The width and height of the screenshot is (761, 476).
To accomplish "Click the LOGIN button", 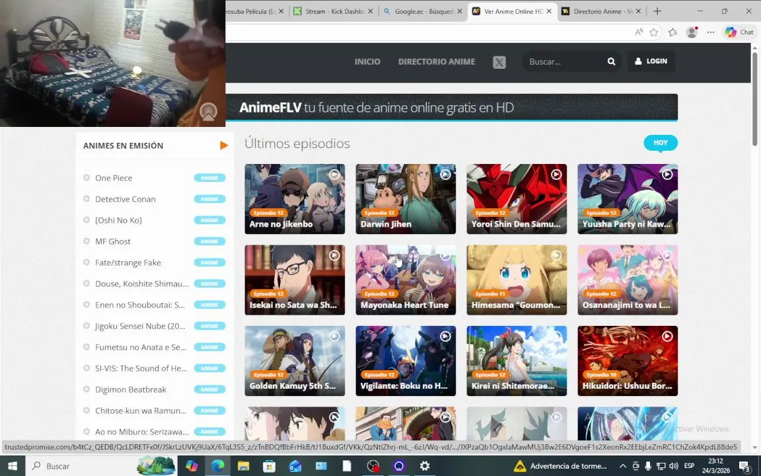I will pyautogui.click(x=651, y=61).
